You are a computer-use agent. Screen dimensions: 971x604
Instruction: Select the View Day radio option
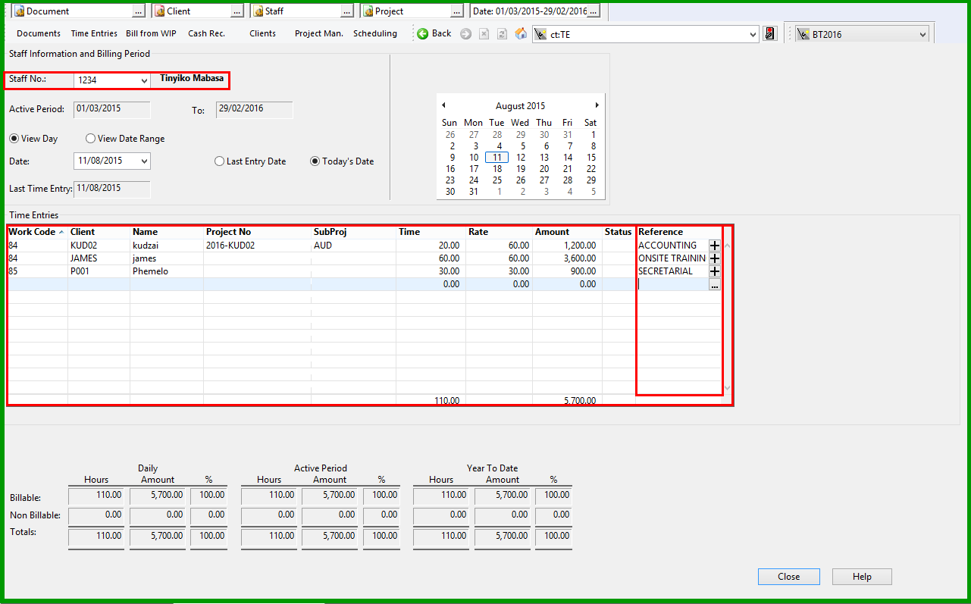(14, 139)
